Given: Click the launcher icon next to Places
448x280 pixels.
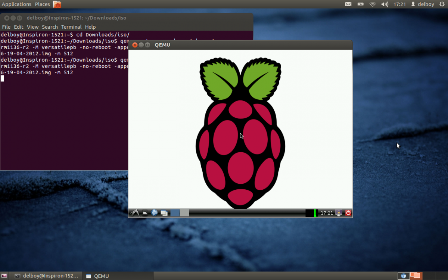Looking at the screenshot, I should 57,4.
